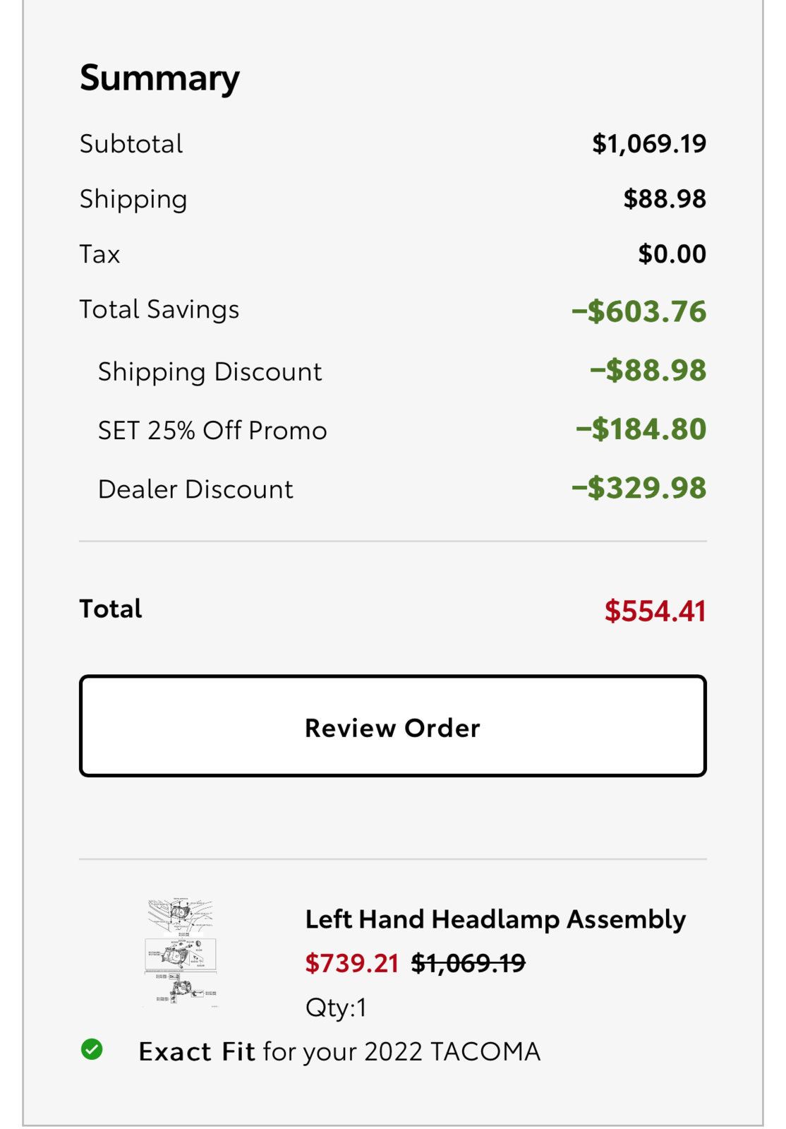Viewport: 786px width, 1129px height.
Task: Click the Shipping $88.98 amount
Action: [665, 198]
